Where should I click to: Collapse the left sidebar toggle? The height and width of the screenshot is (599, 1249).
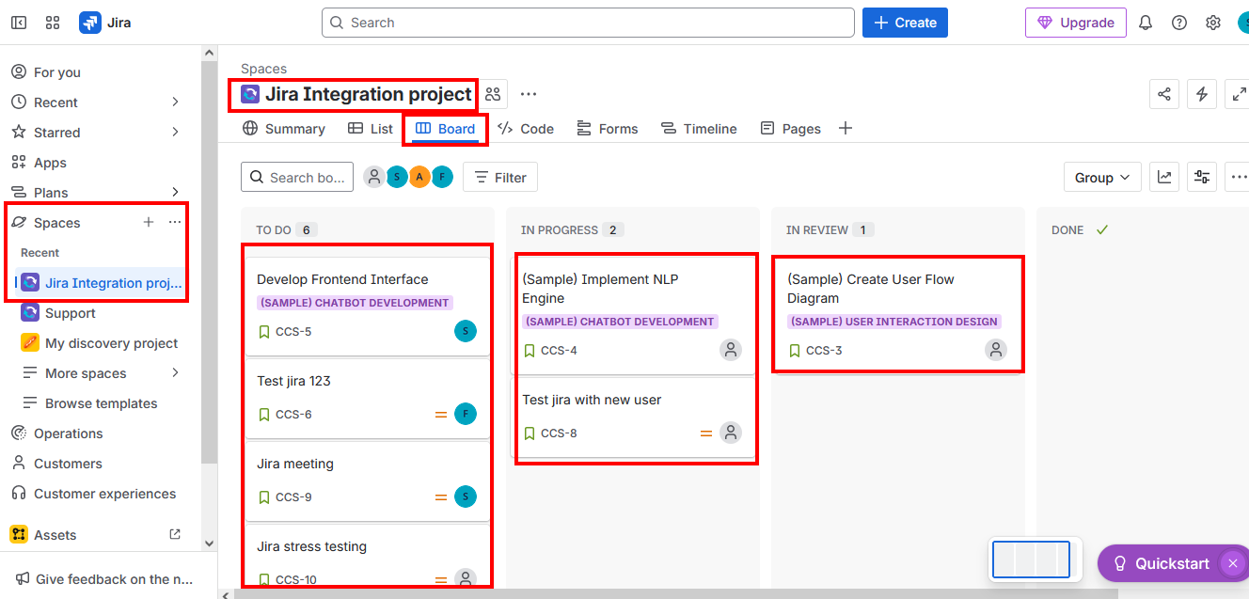pyautogui.click(x=19, y=23)
